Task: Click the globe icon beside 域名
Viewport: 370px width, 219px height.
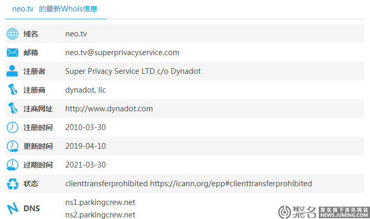Action: 13,34
